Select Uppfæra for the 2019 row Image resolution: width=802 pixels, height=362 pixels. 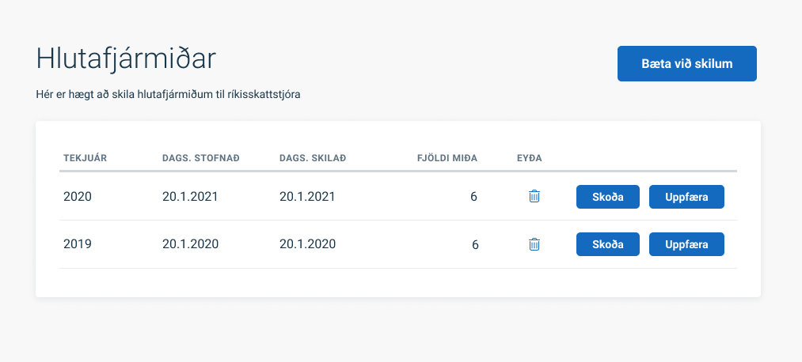686,244
